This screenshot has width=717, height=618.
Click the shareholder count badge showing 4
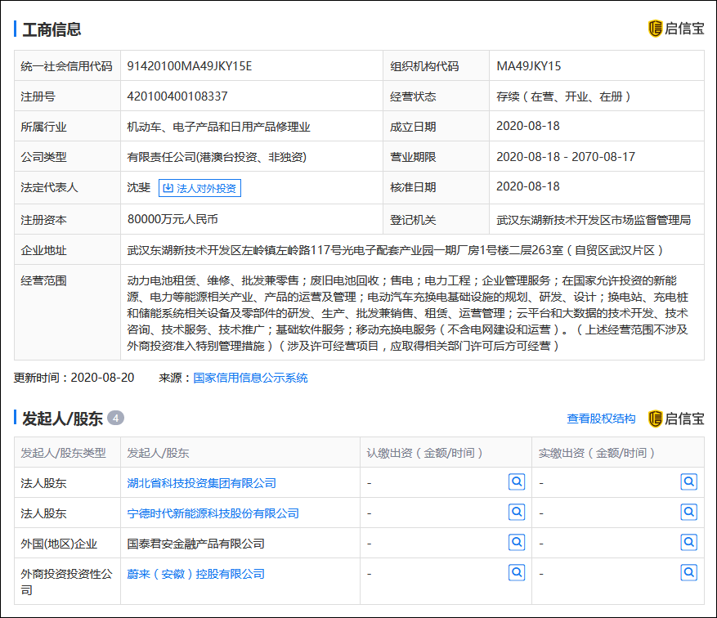click(116, 419)
